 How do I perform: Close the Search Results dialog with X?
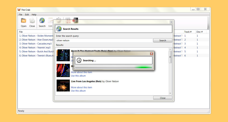[171, 22]
